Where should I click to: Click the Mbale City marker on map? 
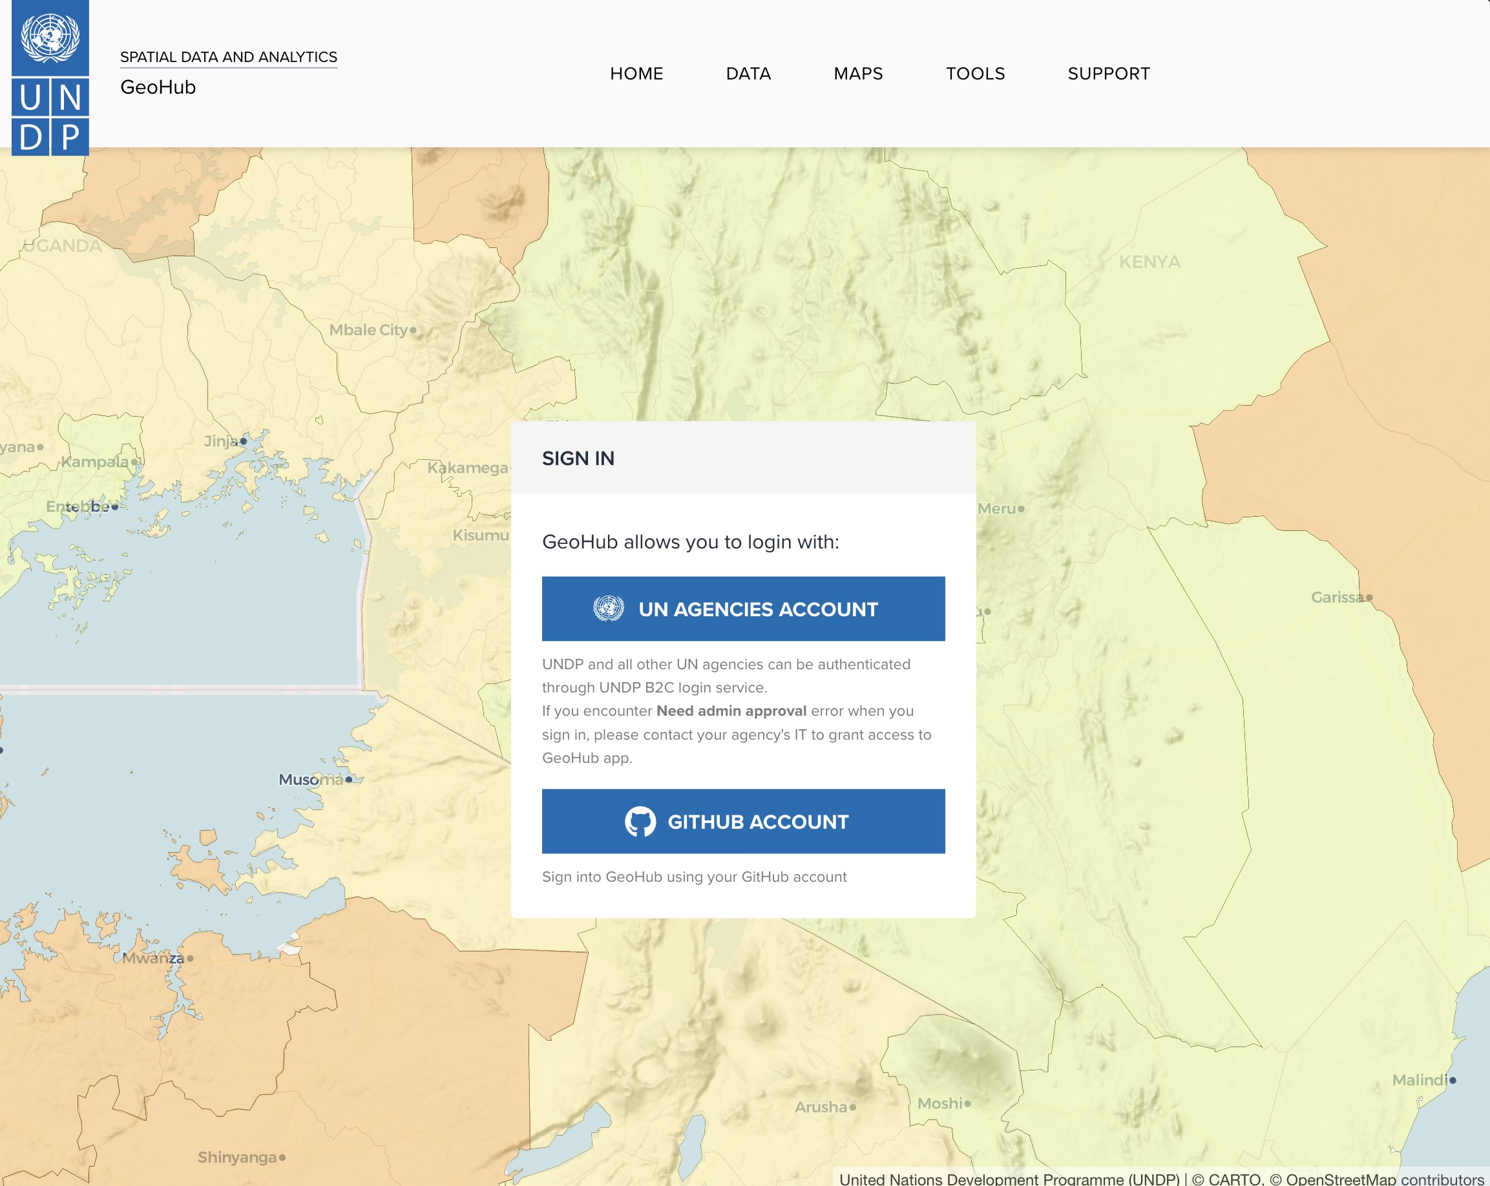[413, 330]
